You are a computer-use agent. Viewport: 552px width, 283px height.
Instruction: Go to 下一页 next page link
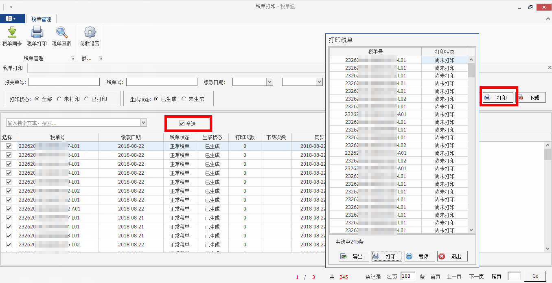[476, 276]
